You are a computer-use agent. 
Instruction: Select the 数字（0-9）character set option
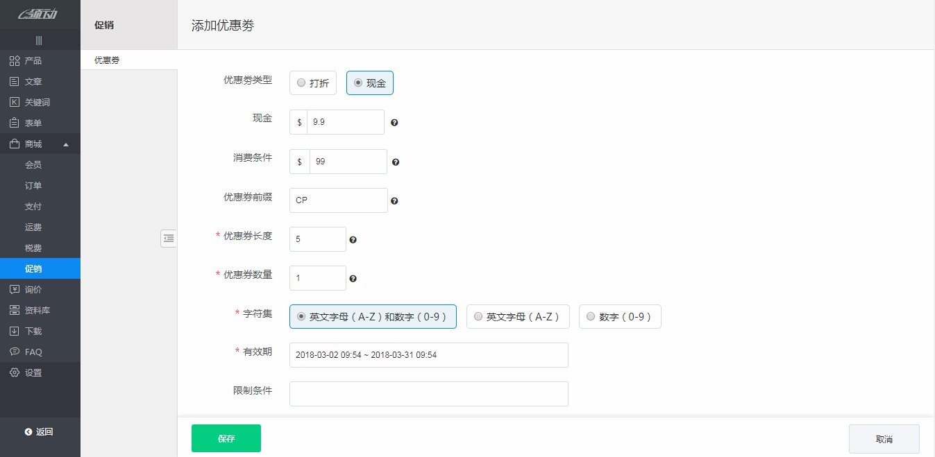point(620,316)
